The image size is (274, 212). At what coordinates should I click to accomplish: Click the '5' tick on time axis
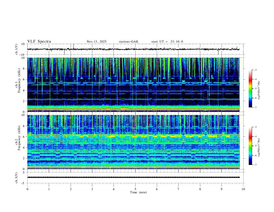[135, 189]
